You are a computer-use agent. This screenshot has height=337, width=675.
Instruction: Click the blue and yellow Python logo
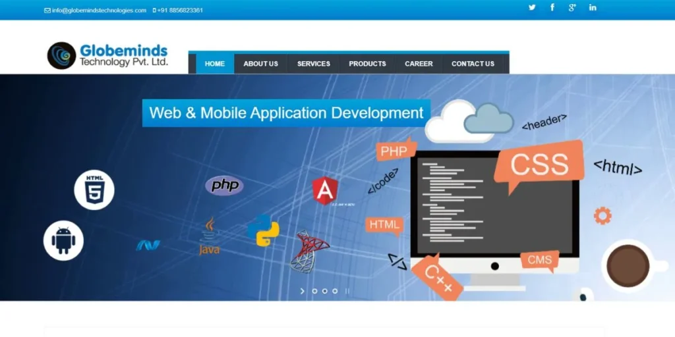coord(264,230)
